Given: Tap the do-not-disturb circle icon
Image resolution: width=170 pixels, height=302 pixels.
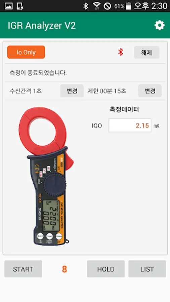Looking at the screenshot, I should [x=108, y=6].
